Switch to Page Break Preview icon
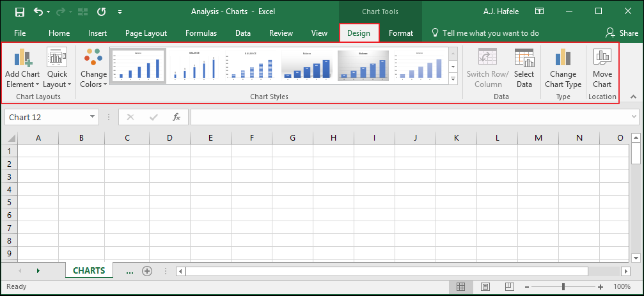This screenshot has width=644, height=296. pyautogui.click(x=509, y=286)
